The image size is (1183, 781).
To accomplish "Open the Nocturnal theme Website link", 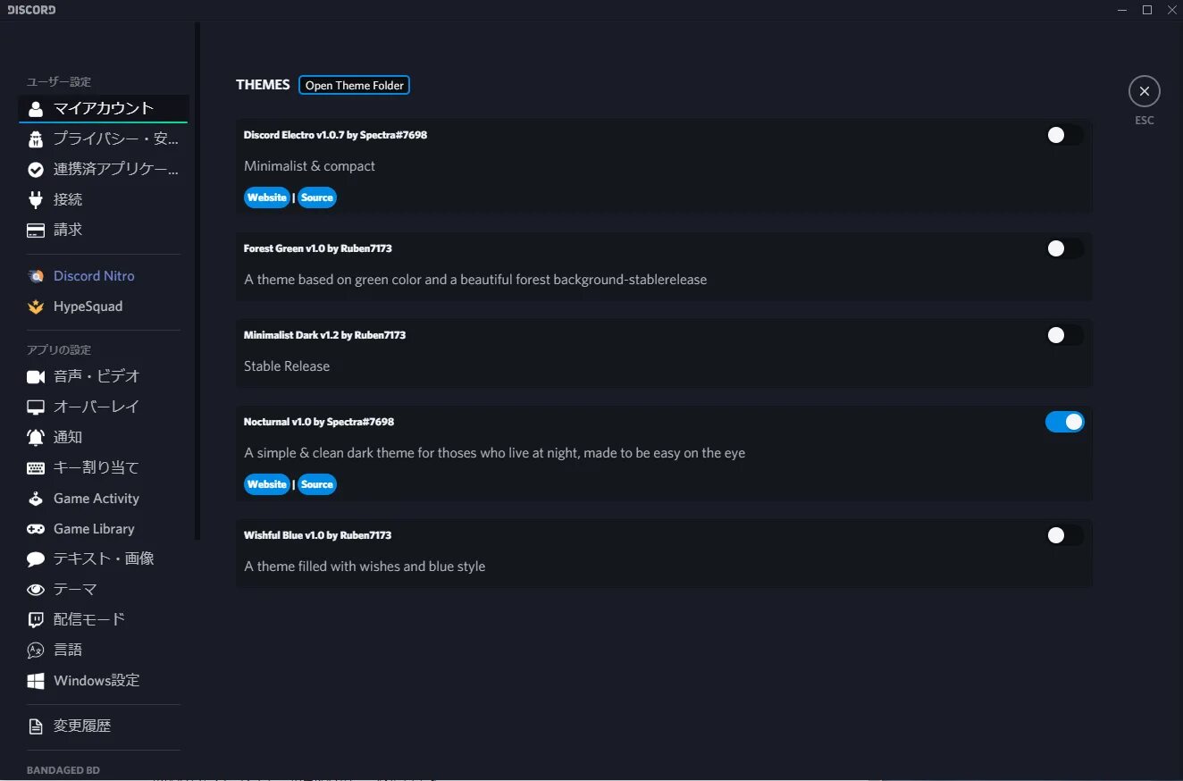I will pos(267,484).
